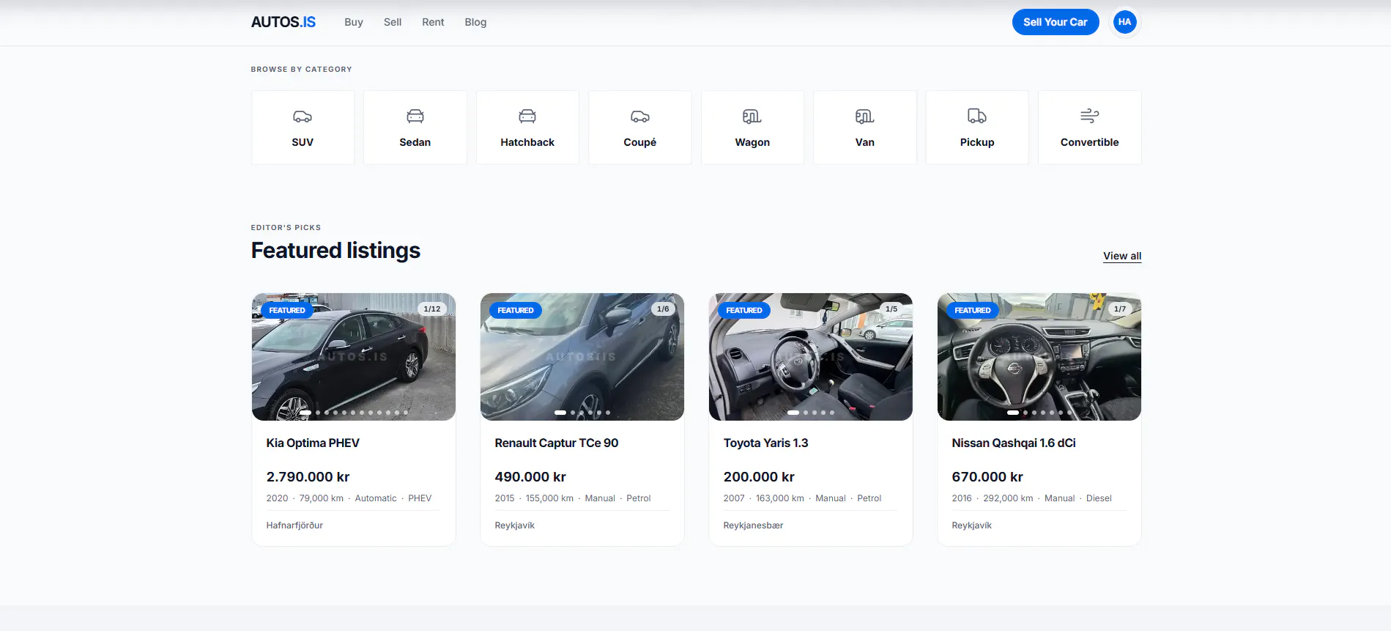Click the 1/5 photo counter badge
Image resolution: width=1391 pixels, height=631 pixels.
click(x=891, y=309)
